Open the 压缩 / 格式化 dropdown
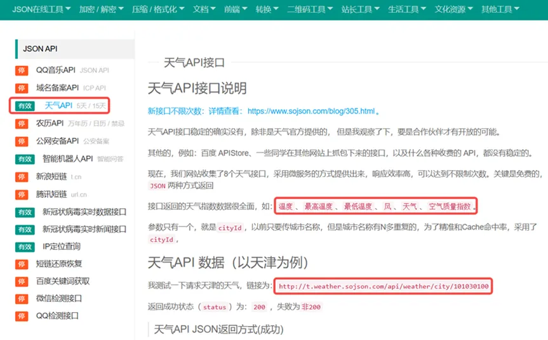 [158, 9]
